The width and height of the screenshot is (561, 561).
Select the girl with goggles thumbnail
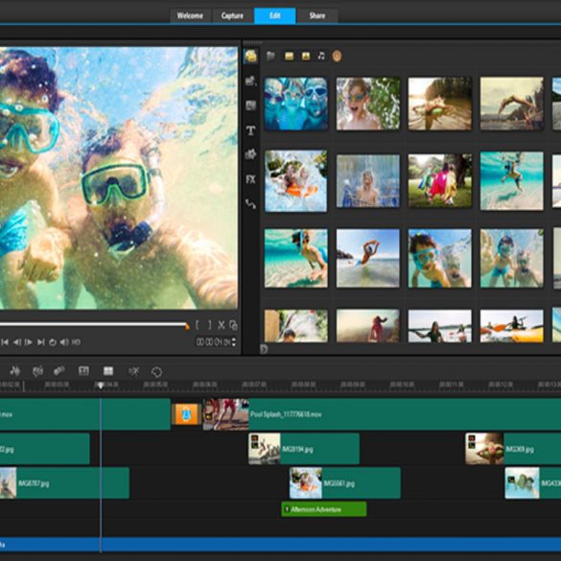(x=368, y=104)
